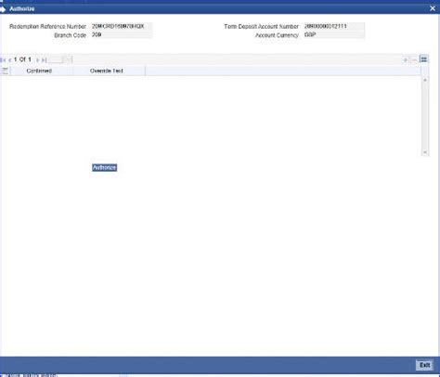The image size is (440, 377).
Task: Open single record view icon
Action: [x=424, y=58]
